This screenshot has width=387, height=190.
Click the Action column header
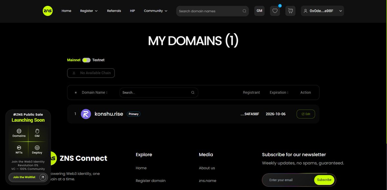click(306, 92)
